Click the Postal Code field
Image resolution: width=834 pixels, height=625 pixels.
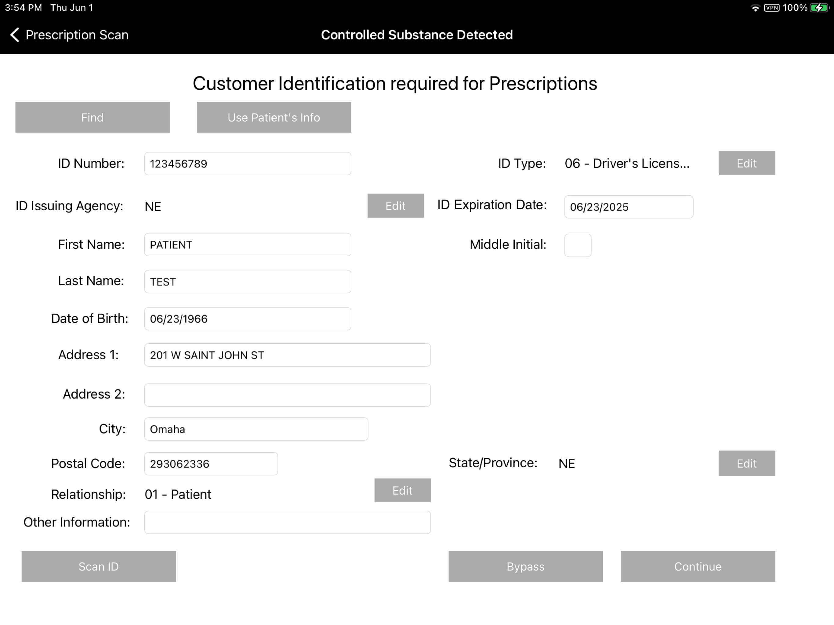coord(211,464)
